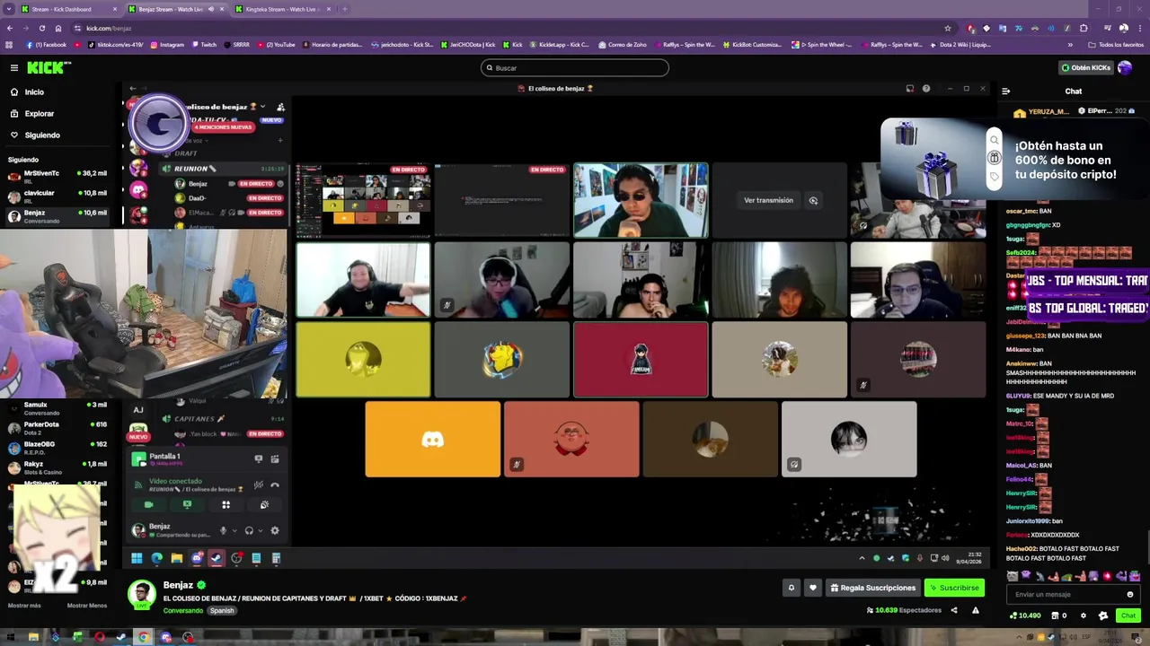Select sunglasses user video tile
The height and width of the screenshot is (646, 1150).
coord(641,200)
